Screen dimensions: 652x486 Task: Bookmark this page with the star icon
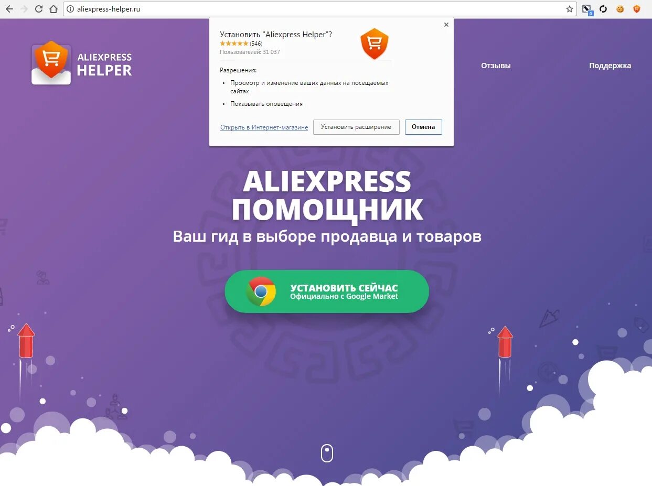pos(569,9)
